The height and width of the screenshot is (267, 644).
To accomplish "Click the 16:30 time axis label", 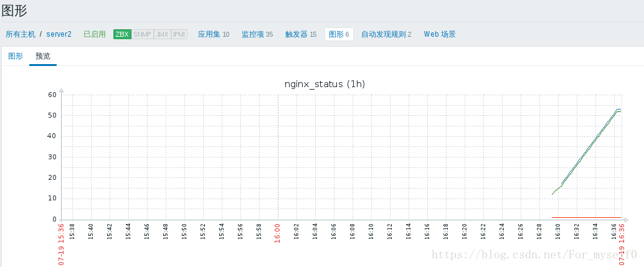I will click(558, 231).
